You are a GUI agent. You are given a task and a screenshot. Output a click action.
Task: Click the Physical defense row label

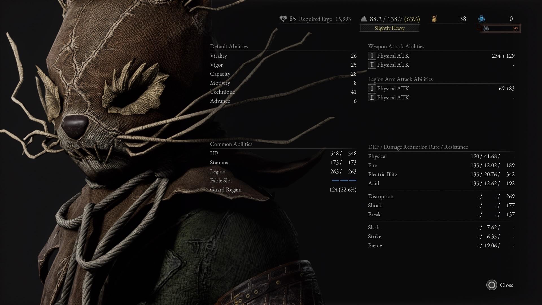[377, 156]
